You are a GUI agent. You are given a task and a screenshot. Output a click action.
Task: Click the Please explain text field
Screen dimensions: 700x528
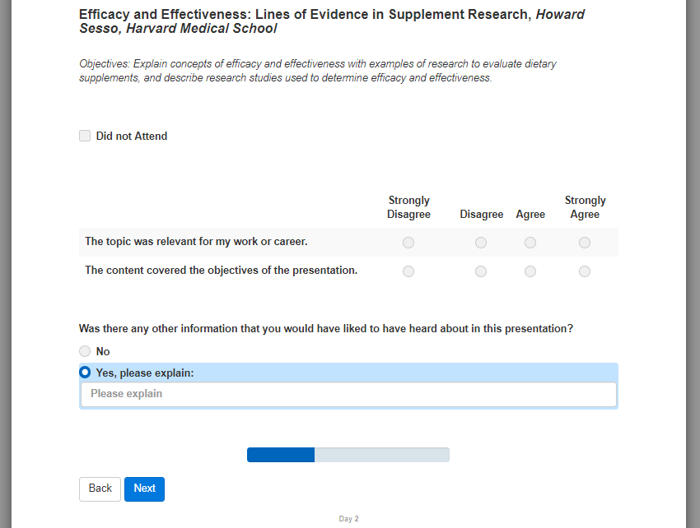tap(348, 394)
